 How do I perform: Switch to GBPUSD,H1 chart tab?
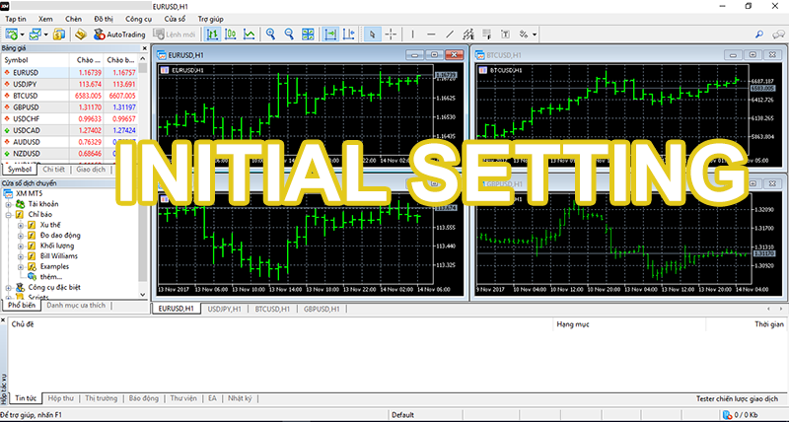point(322,309)
